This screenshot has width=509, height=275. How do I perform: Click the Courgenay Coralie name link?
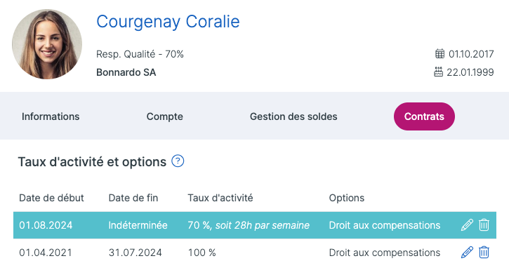pyautogui.click(x=168, y=22)
